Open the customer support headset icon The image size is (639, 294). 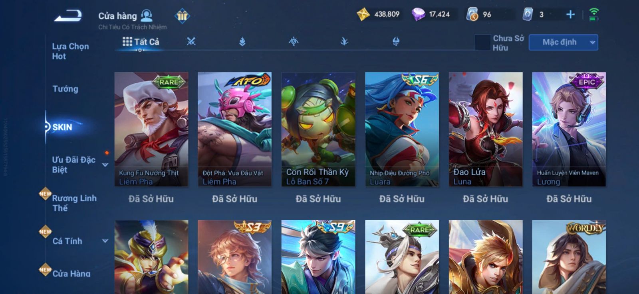point(147,16)
